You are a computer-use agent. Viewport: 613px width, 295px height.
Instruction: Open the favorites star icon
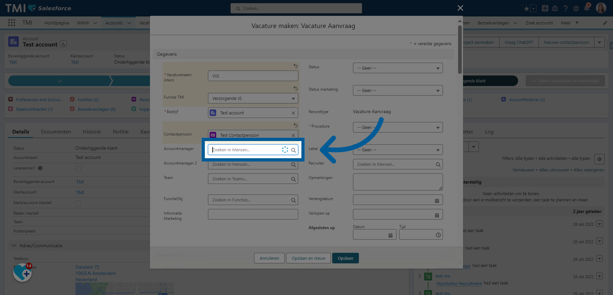coord(526,8)
